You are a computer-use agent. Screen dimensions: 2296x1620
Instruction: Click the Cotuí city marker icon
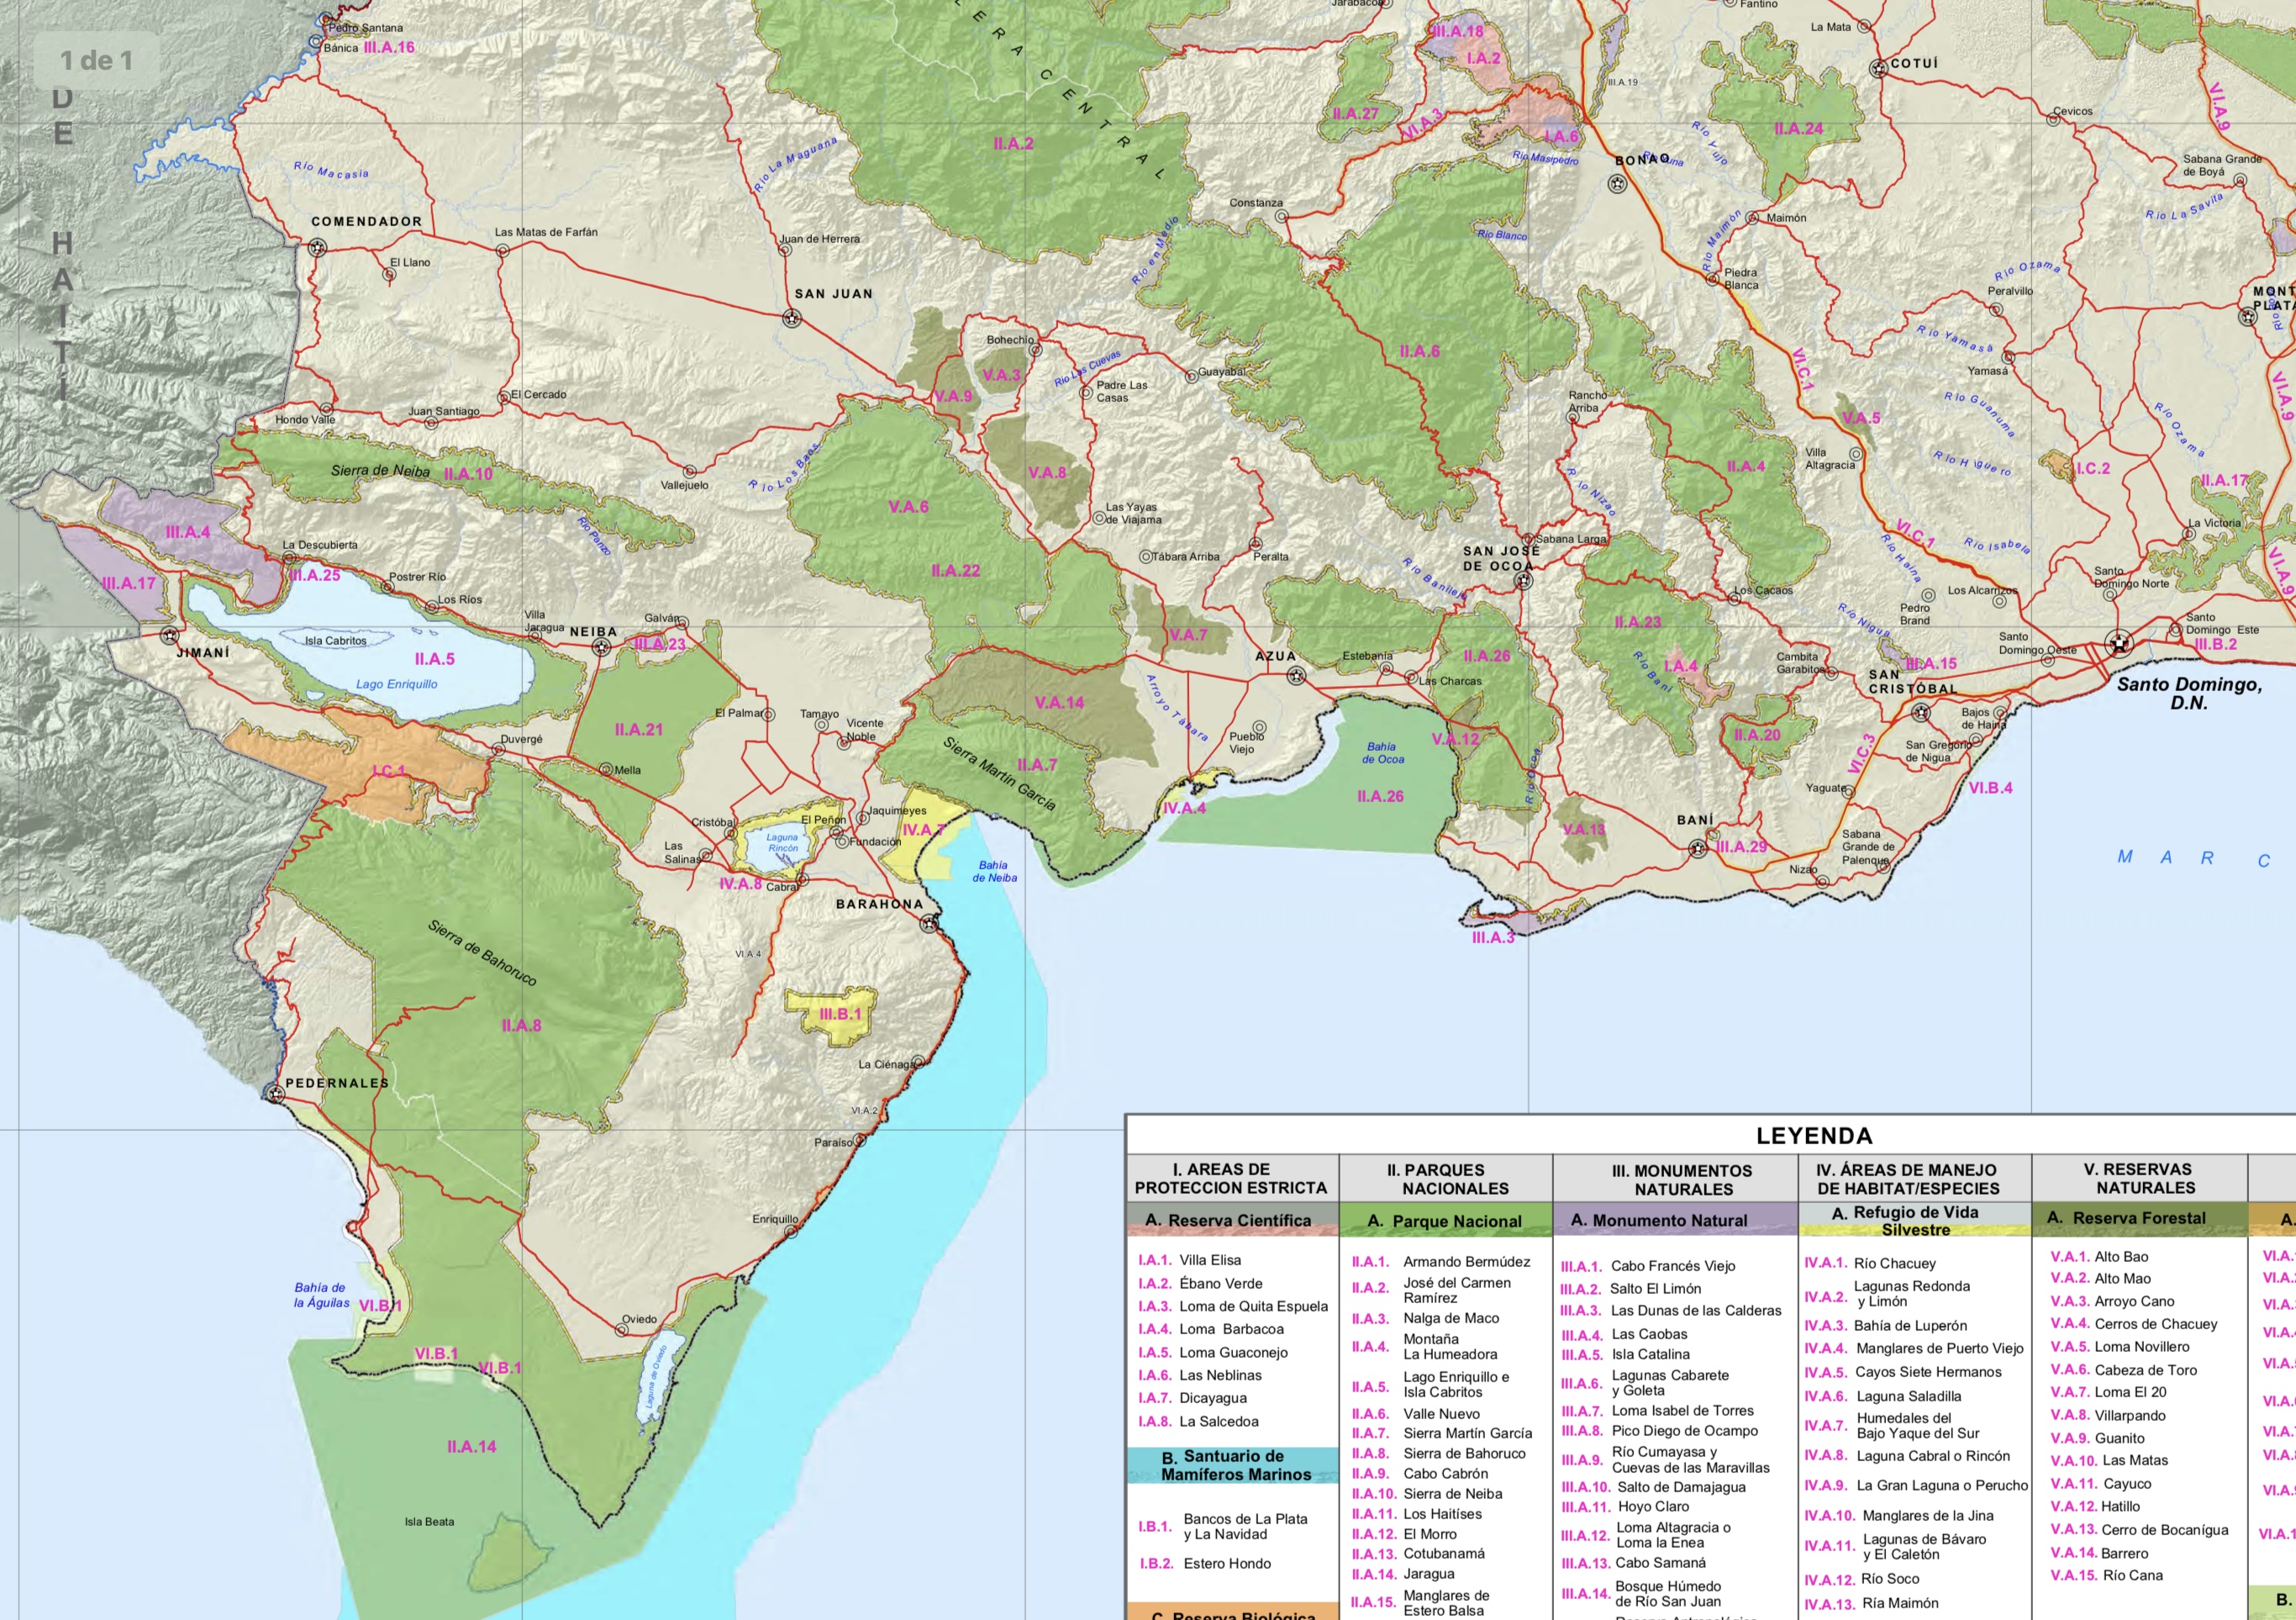[x=1879, y=68]
